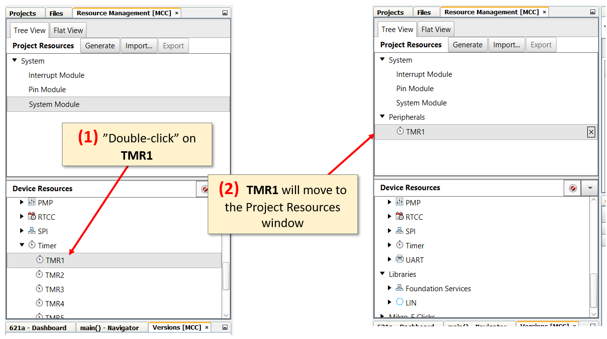607x339 pixels.
Task: Click the TMR2 timer icon
Action: (39, 274)
